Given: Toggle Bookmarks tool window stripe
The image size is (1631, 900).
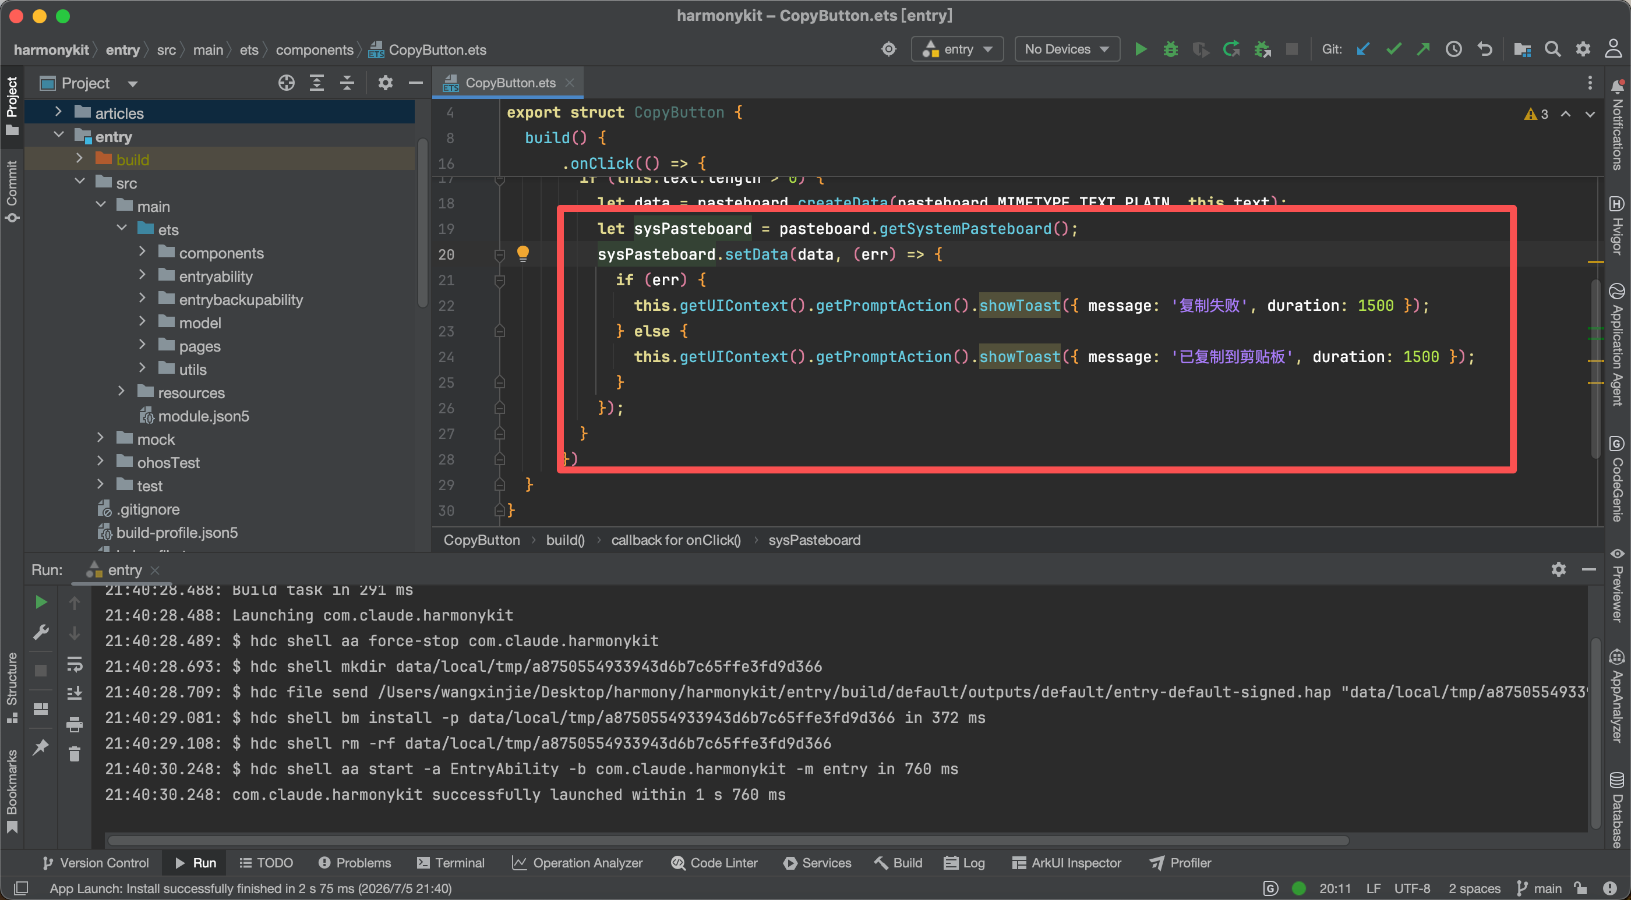Looking at the screenshot, I should tap(12, 791).
